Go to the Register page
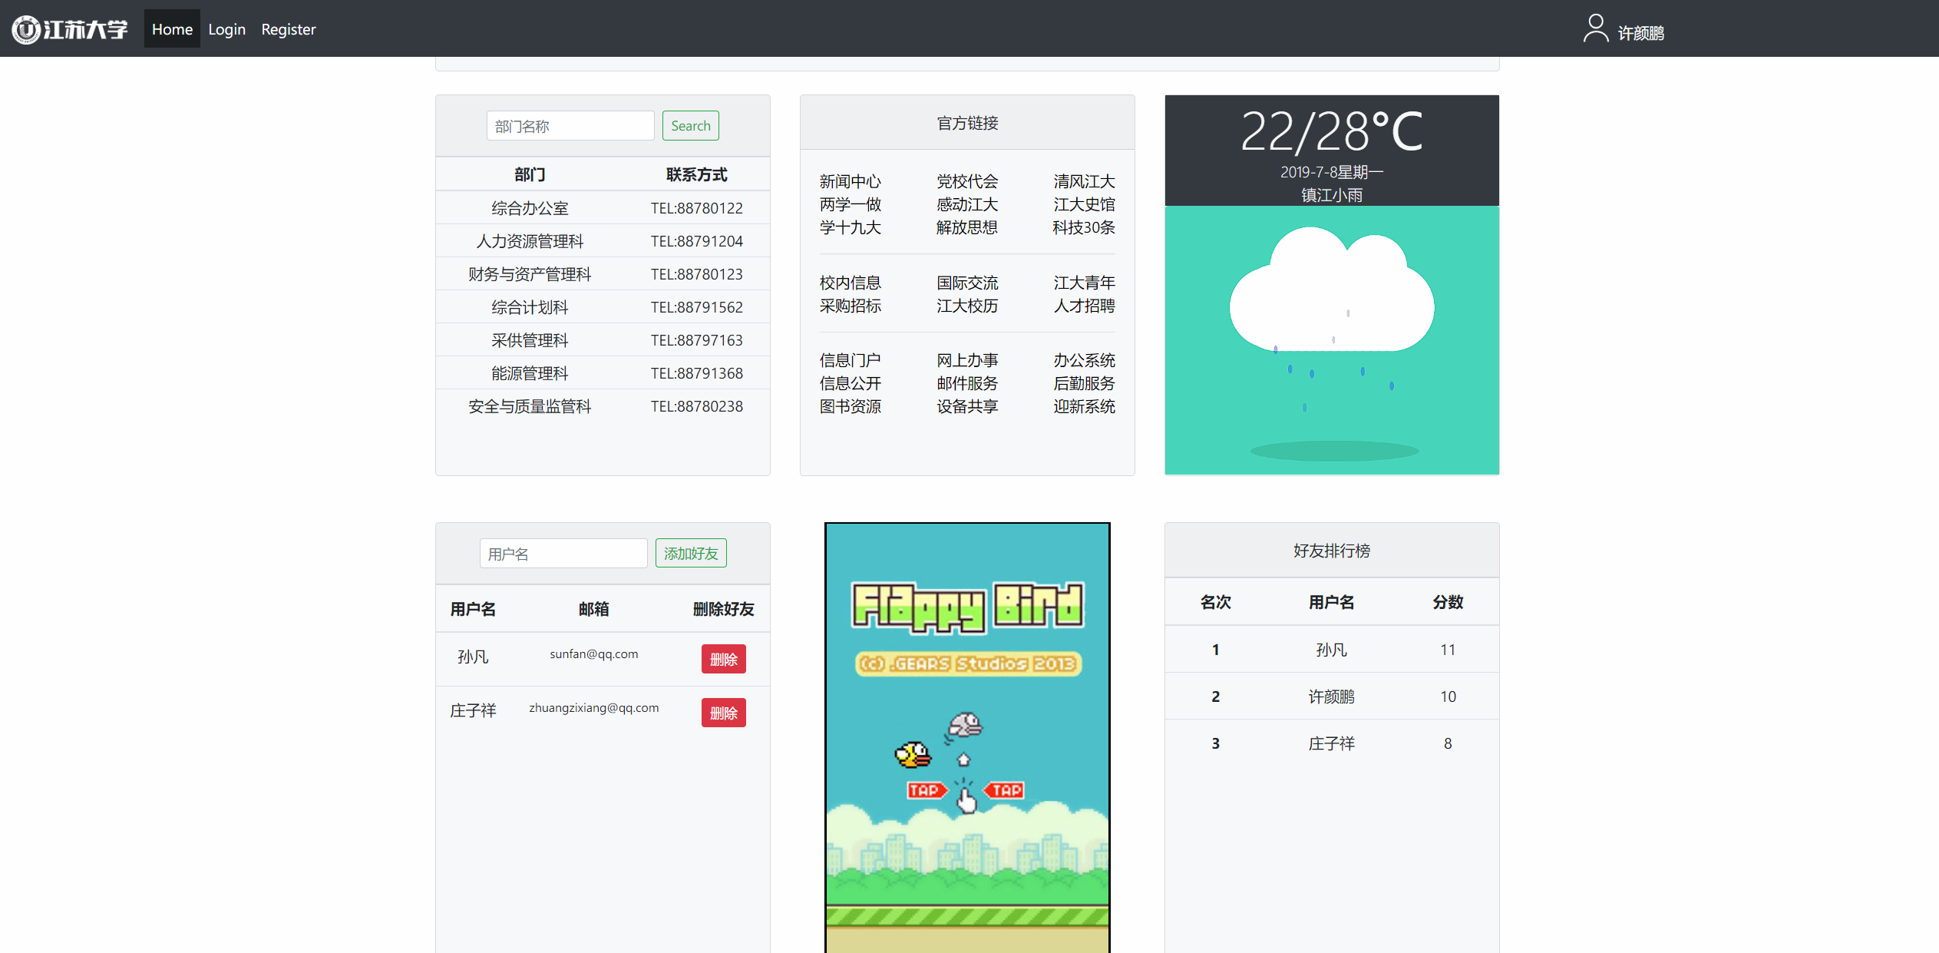The image size is (1939, 953). pos(288,29)
